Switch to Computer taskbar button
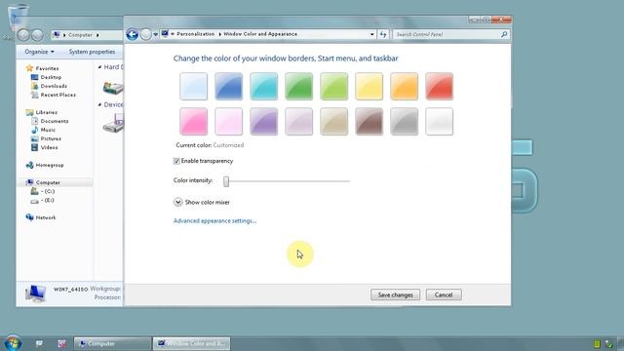Screen dimensions: 624x351 pos(113,343)
